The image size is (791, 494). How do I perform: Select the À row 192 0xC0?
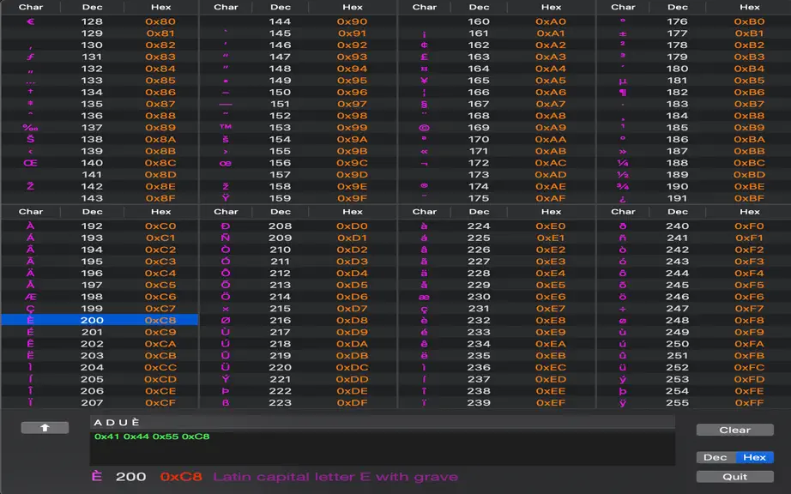coord(100,226)
